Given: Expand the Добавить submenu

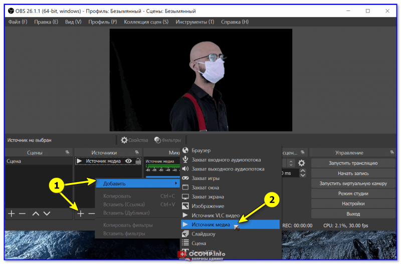Looking at the screenshot, I should pyautogui.click(x=138, y=183).
